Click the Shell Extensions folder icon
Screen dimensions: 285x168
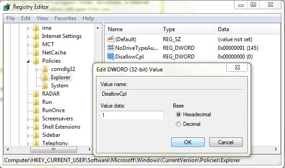click(x=36, y=127)
